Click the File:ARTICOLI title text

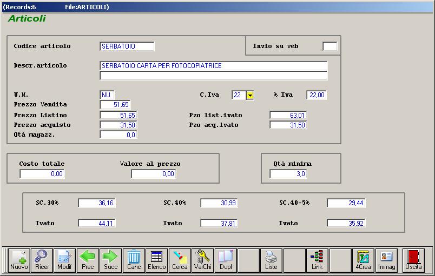coord(87,7)
